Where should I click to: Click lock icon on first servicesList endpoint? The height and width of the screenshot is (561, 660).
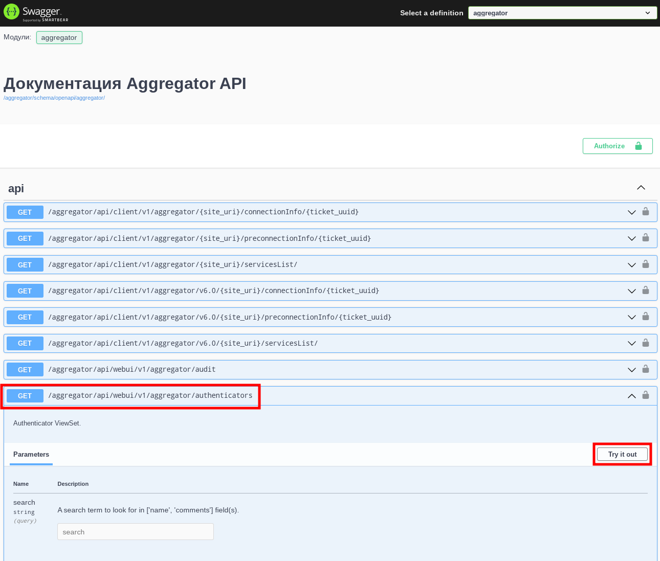[x=646, y=264]
